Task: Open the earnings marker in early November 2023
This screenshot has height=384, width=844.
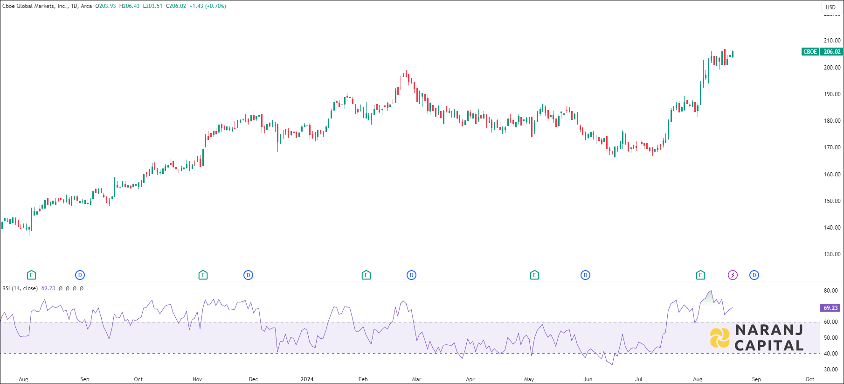Action: coord(203,275)
